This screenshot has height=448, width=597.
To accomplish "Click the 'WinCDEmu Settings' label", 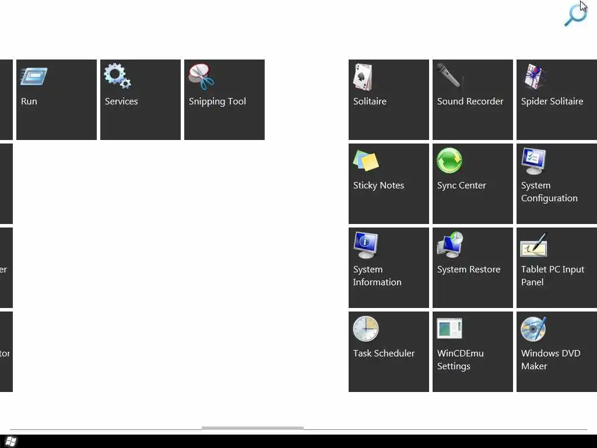I will (x=461, y=359).
